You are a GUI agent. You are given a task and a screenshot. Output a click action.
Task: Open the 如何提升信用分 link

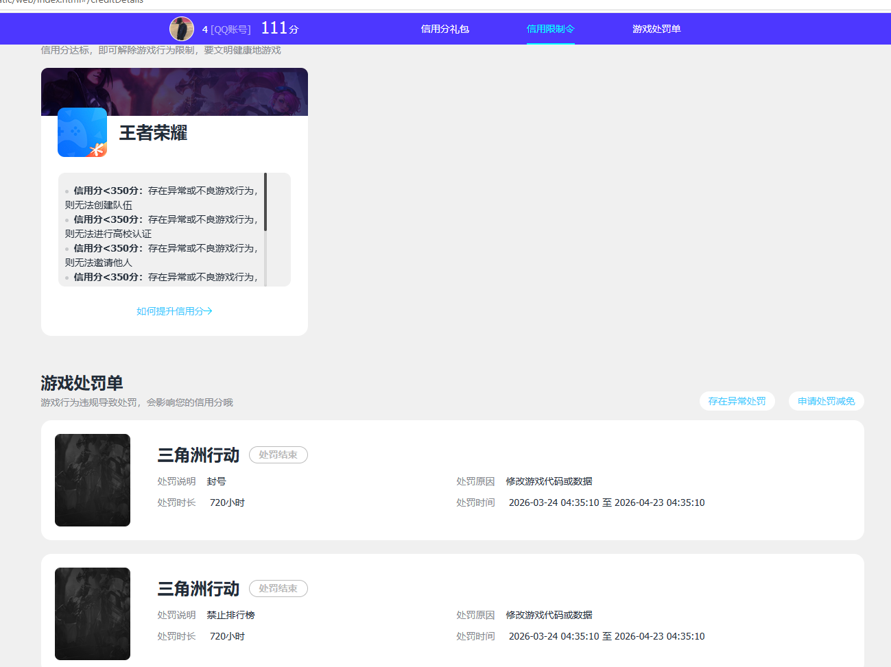[174, 311]
